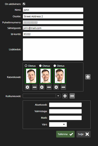
Task: Focus the Aluekoodi field
Action: click(x=65, y=105)
